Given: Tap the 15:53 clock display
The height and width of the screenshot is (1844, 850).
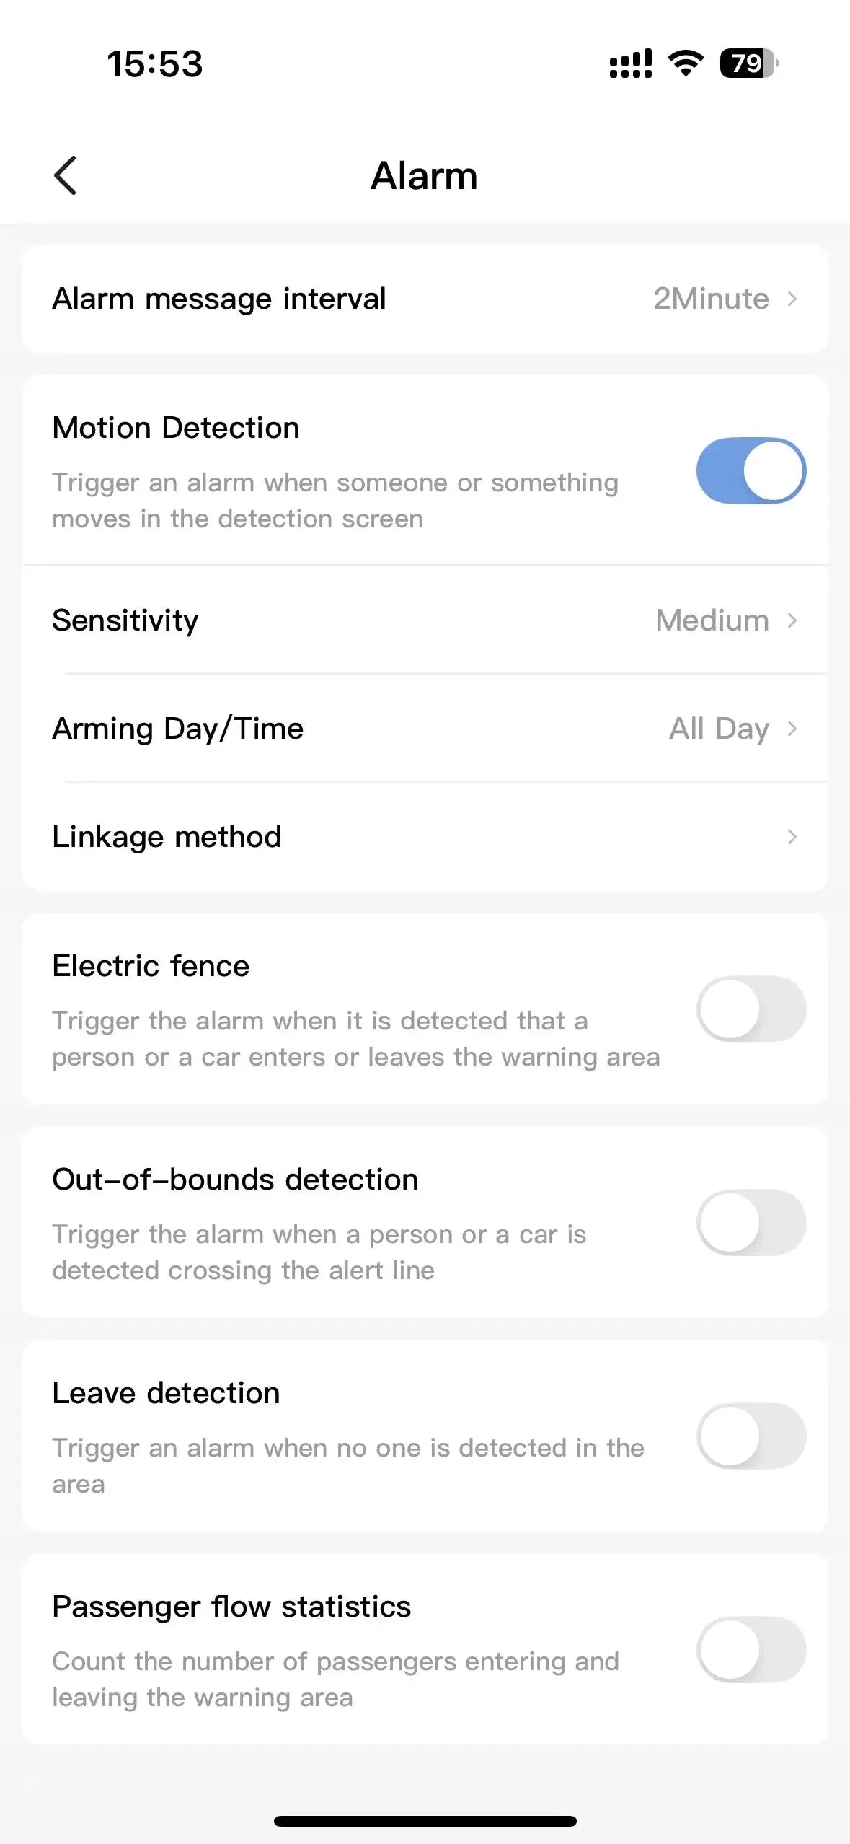Looking at the screenshot, I should (155, 63).
